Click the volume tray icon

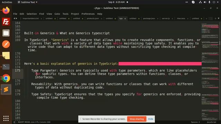(x=205, y=2)
